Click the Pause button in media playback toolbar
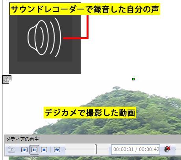This screenshot has height=160, width=181. click(x=34, y=149)
